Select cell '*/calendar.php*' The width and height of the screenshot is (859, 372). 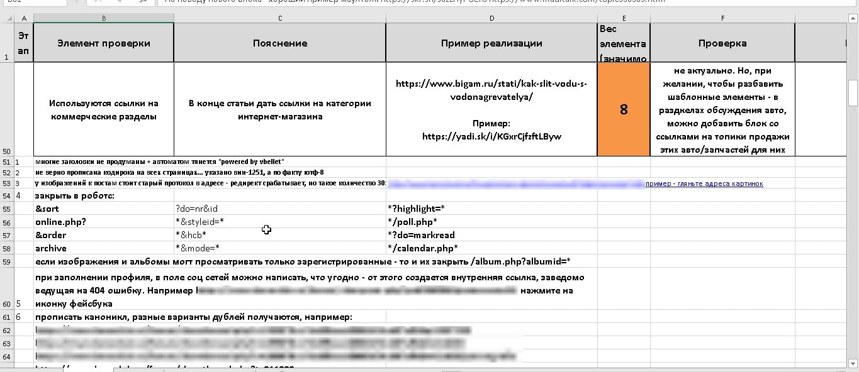coord(491,248)
